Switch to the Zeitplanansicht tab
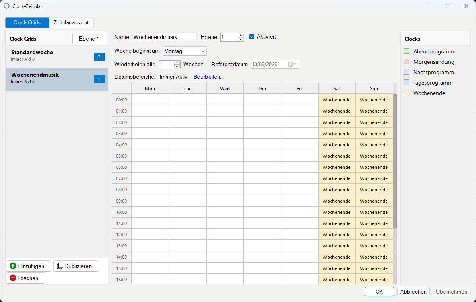This screenshot has width=476, height=302. [71, 23]
